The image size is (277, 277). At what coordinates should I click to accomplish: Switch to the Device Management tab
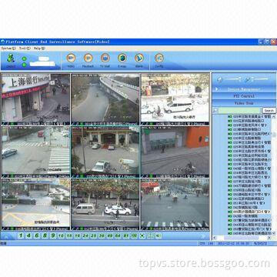point(244,89)
